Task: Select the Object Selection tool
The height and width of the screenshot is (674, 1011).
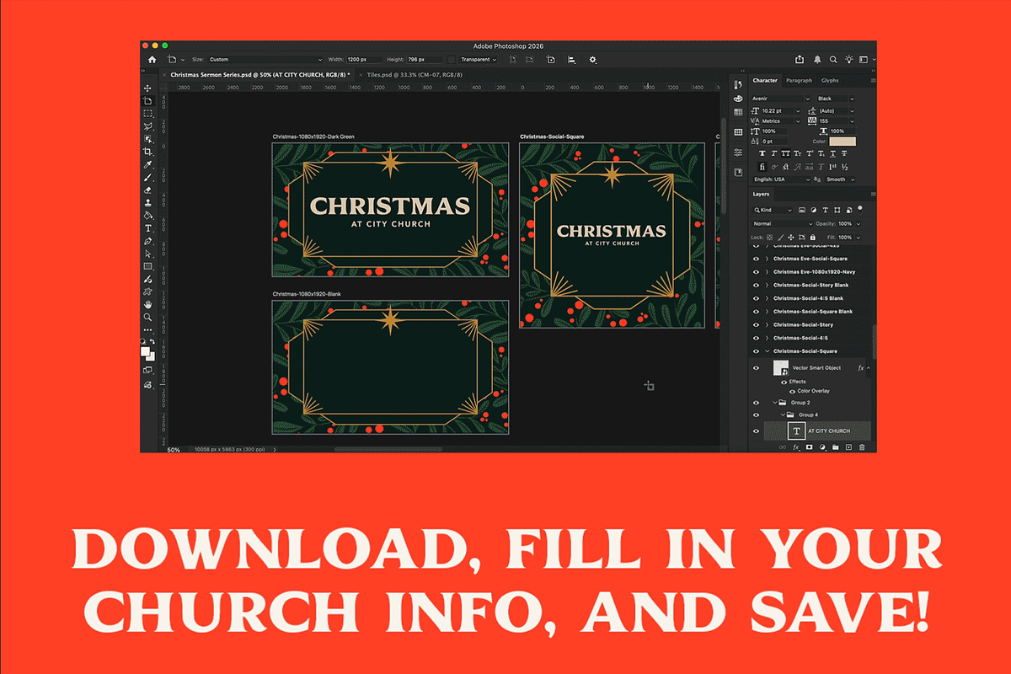Action: (148, 139)
